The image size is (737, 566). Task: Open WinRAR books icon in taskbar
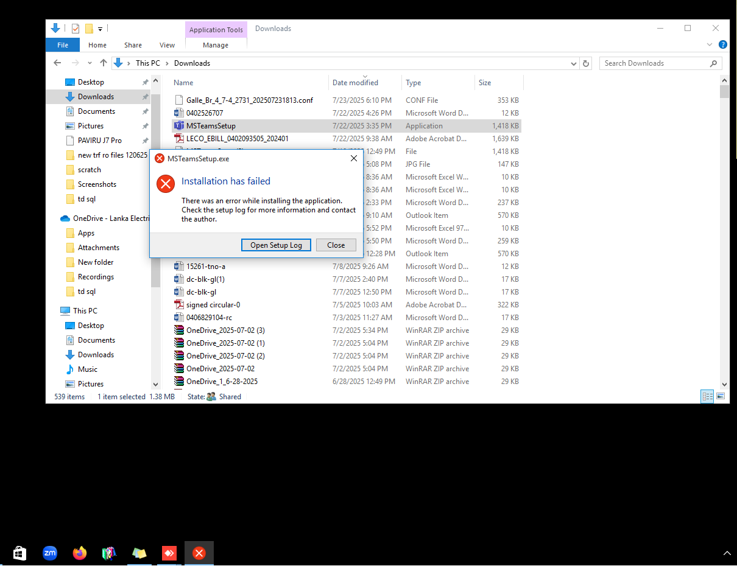coord(109,553)
